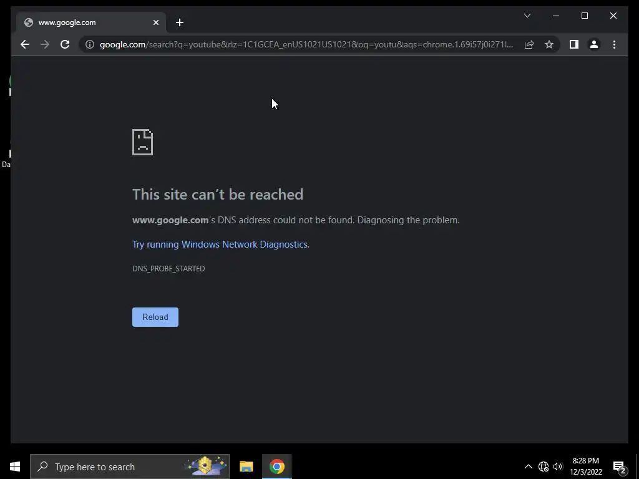Click the forward navigation arrow
The width and height of the screenshot is (639, 479).
click(x=45, y=44)
